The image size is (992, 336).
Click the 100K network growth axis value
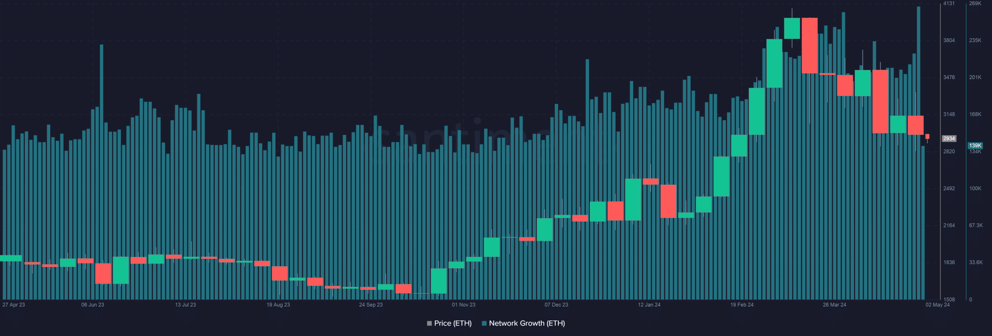point(975,188)
